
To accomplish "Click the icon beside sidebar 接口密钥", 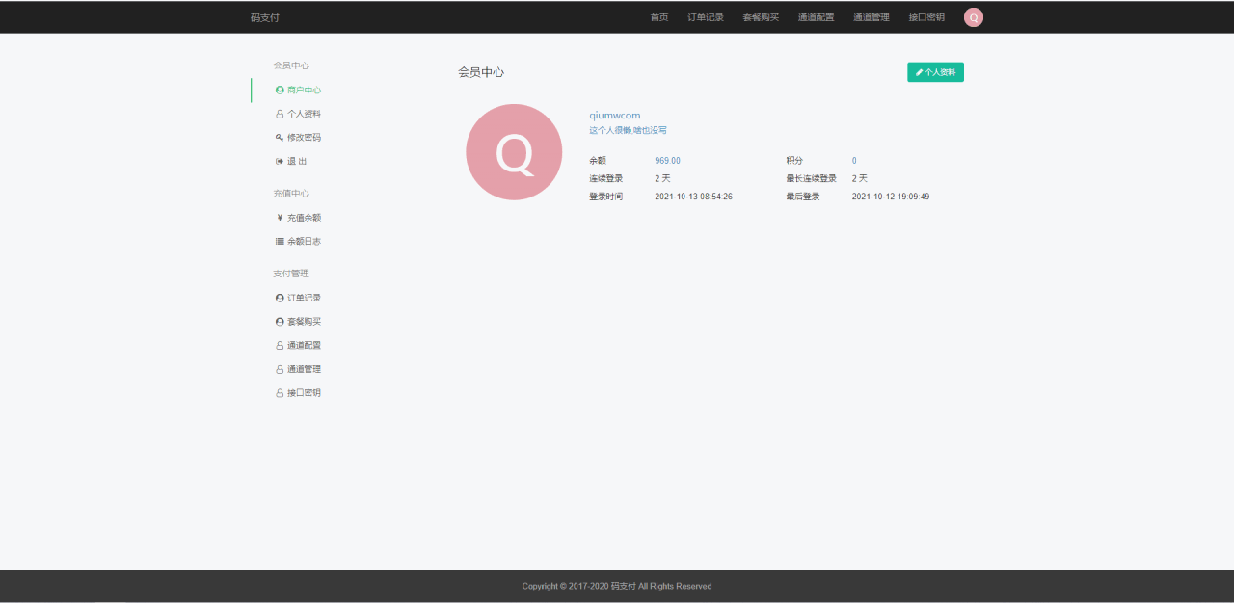I will pos(280,394).
